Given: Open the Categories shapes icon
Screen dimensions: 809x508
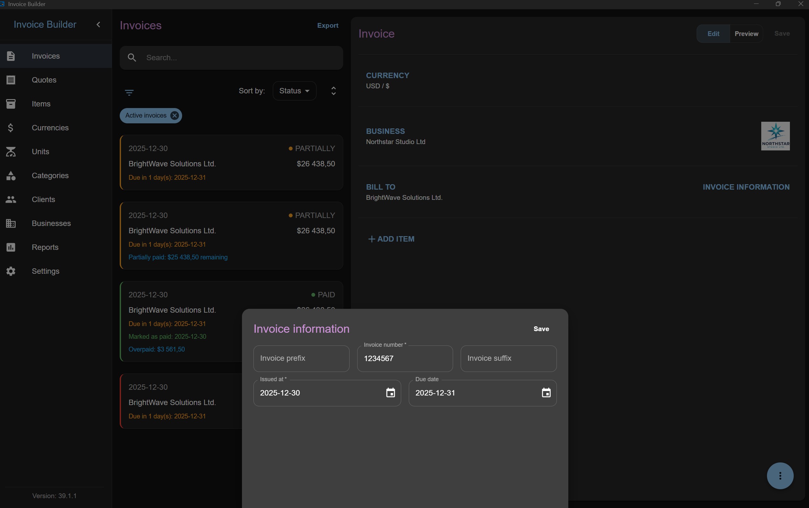Looking at the screenshot, I should (11, 175).
